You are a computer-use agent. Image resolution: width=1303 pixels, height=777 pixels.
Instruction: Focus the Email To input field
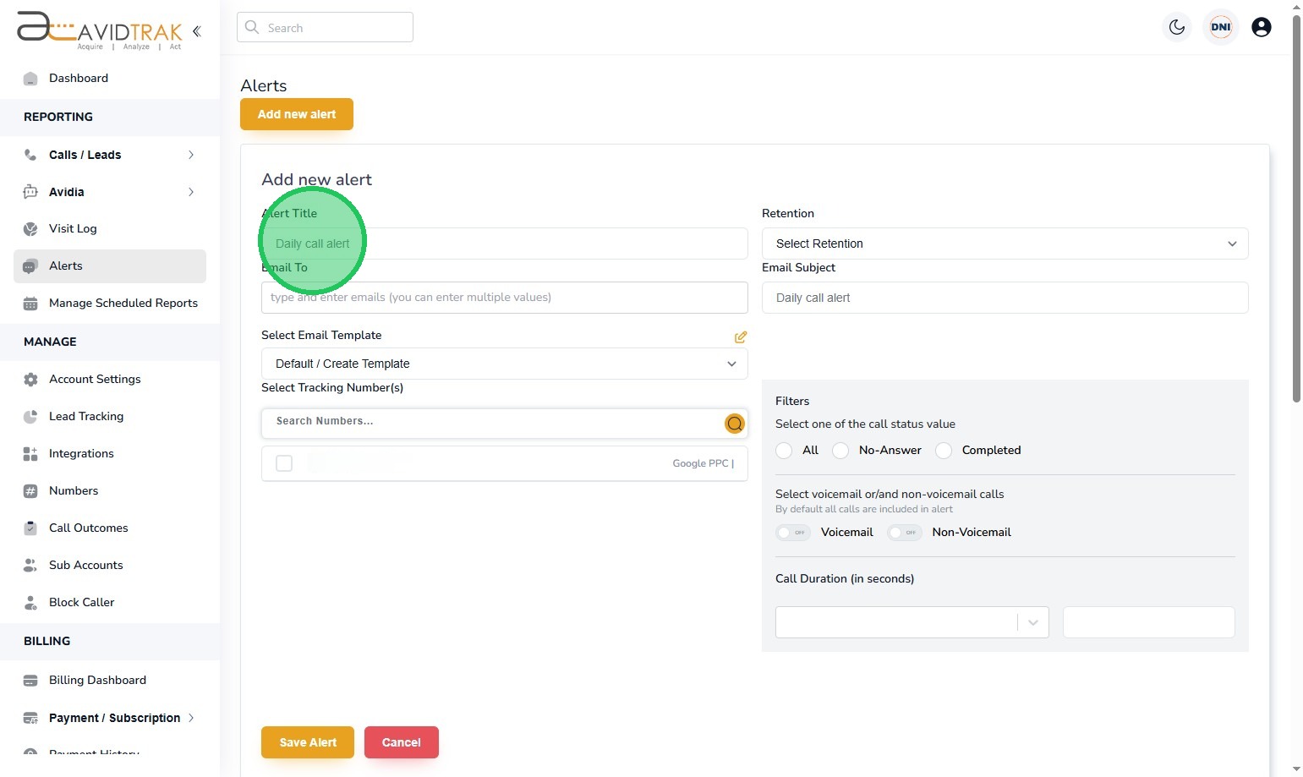pos(504,298)
